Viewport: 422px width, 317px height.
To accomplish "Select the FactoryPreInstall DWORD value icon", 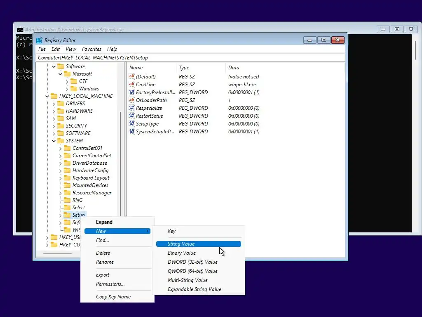I will pyautogui.click(x=131, y=92).
